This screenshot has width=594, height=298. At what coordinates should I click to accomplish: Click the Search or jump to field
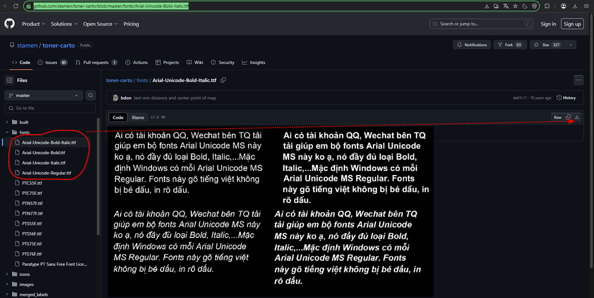point(481,24)
